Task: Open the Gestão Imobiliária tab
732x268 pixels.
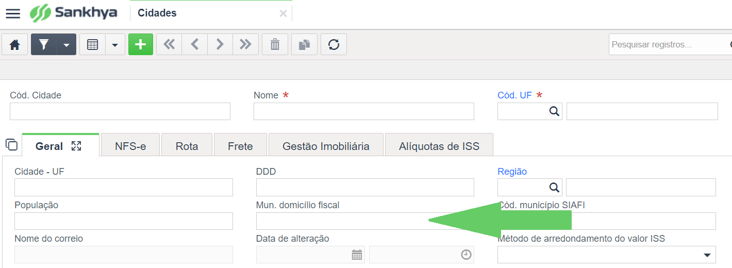Action: click(x=326, y=145)
